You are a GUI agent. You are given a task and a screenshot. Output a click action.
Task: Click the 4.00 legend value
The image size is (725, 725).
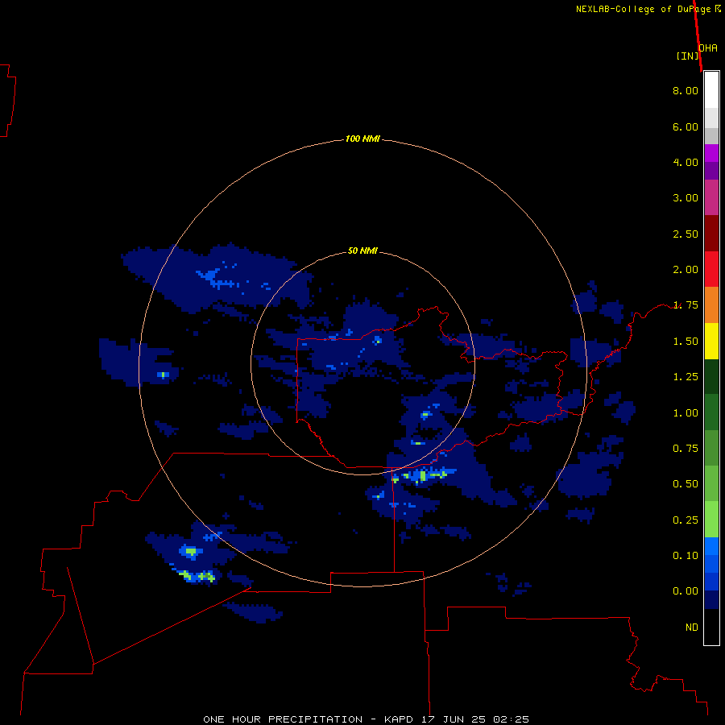point(686,162)
